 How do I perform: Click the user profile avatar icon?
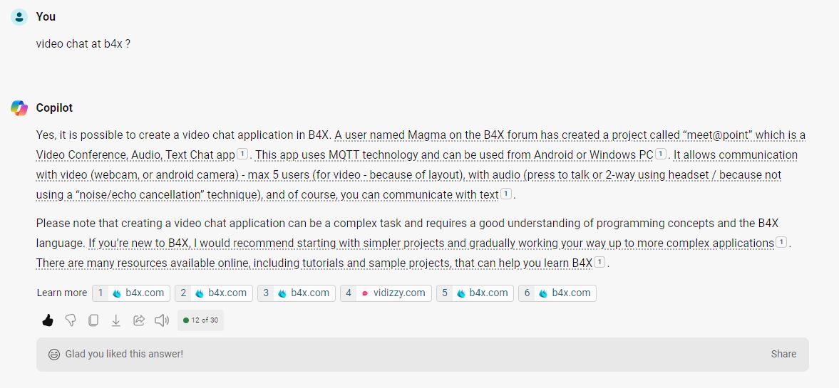click(x=19, y=17)
